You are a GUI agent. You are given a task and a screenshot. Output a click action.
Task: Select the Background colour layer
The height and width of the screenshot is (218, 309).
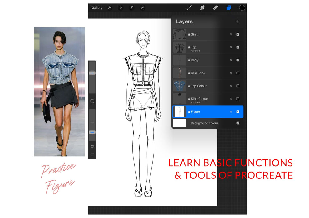204,123
